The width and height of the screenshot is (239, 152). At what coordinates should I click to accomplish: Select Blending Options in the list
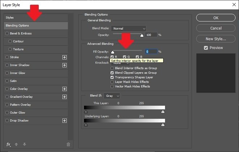(x=36, y=25)
